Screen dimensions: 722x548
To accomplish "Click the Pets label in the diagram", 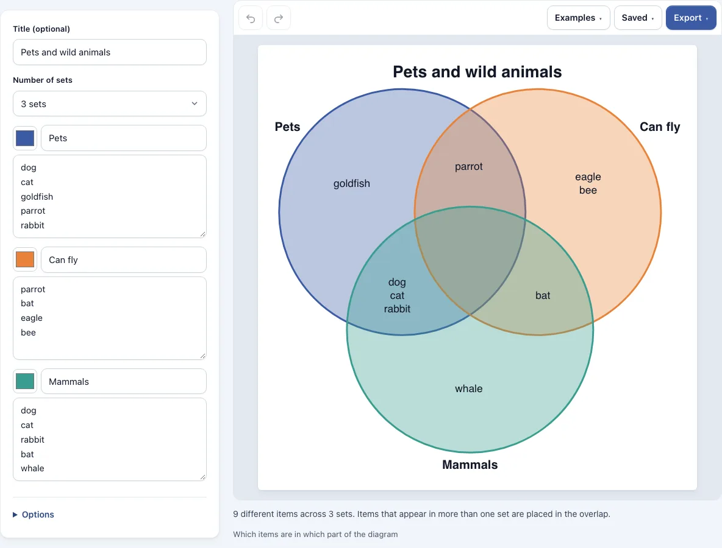I will tap(287, 127).
